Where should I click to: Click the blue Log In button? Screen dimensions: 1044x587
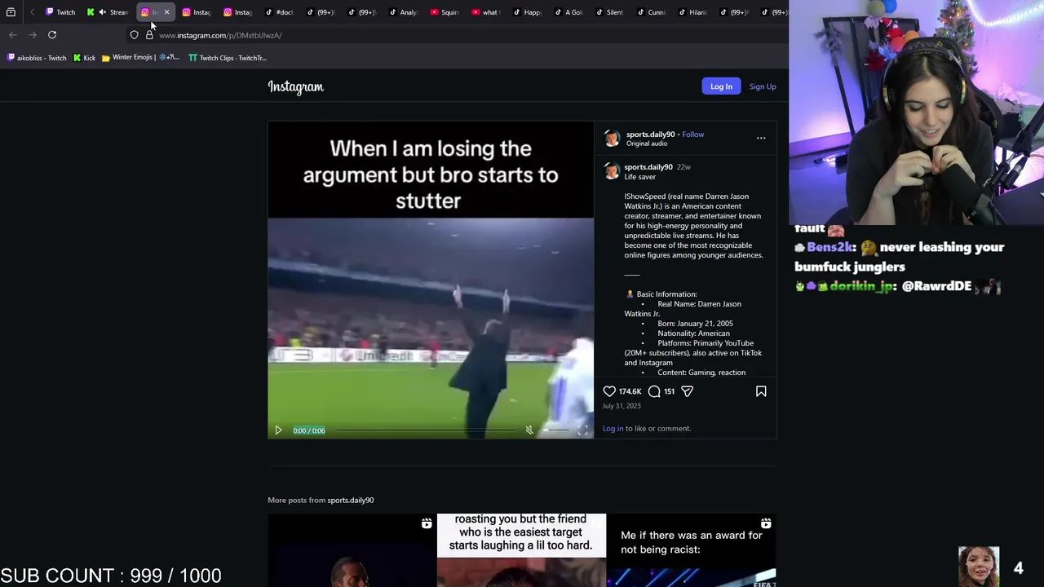pos(721,86)
